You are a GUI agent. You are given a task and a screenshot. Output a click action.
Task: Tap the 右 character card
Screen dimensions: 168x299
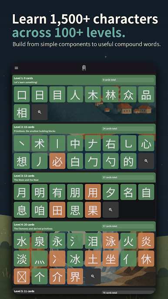click(111, 143)
